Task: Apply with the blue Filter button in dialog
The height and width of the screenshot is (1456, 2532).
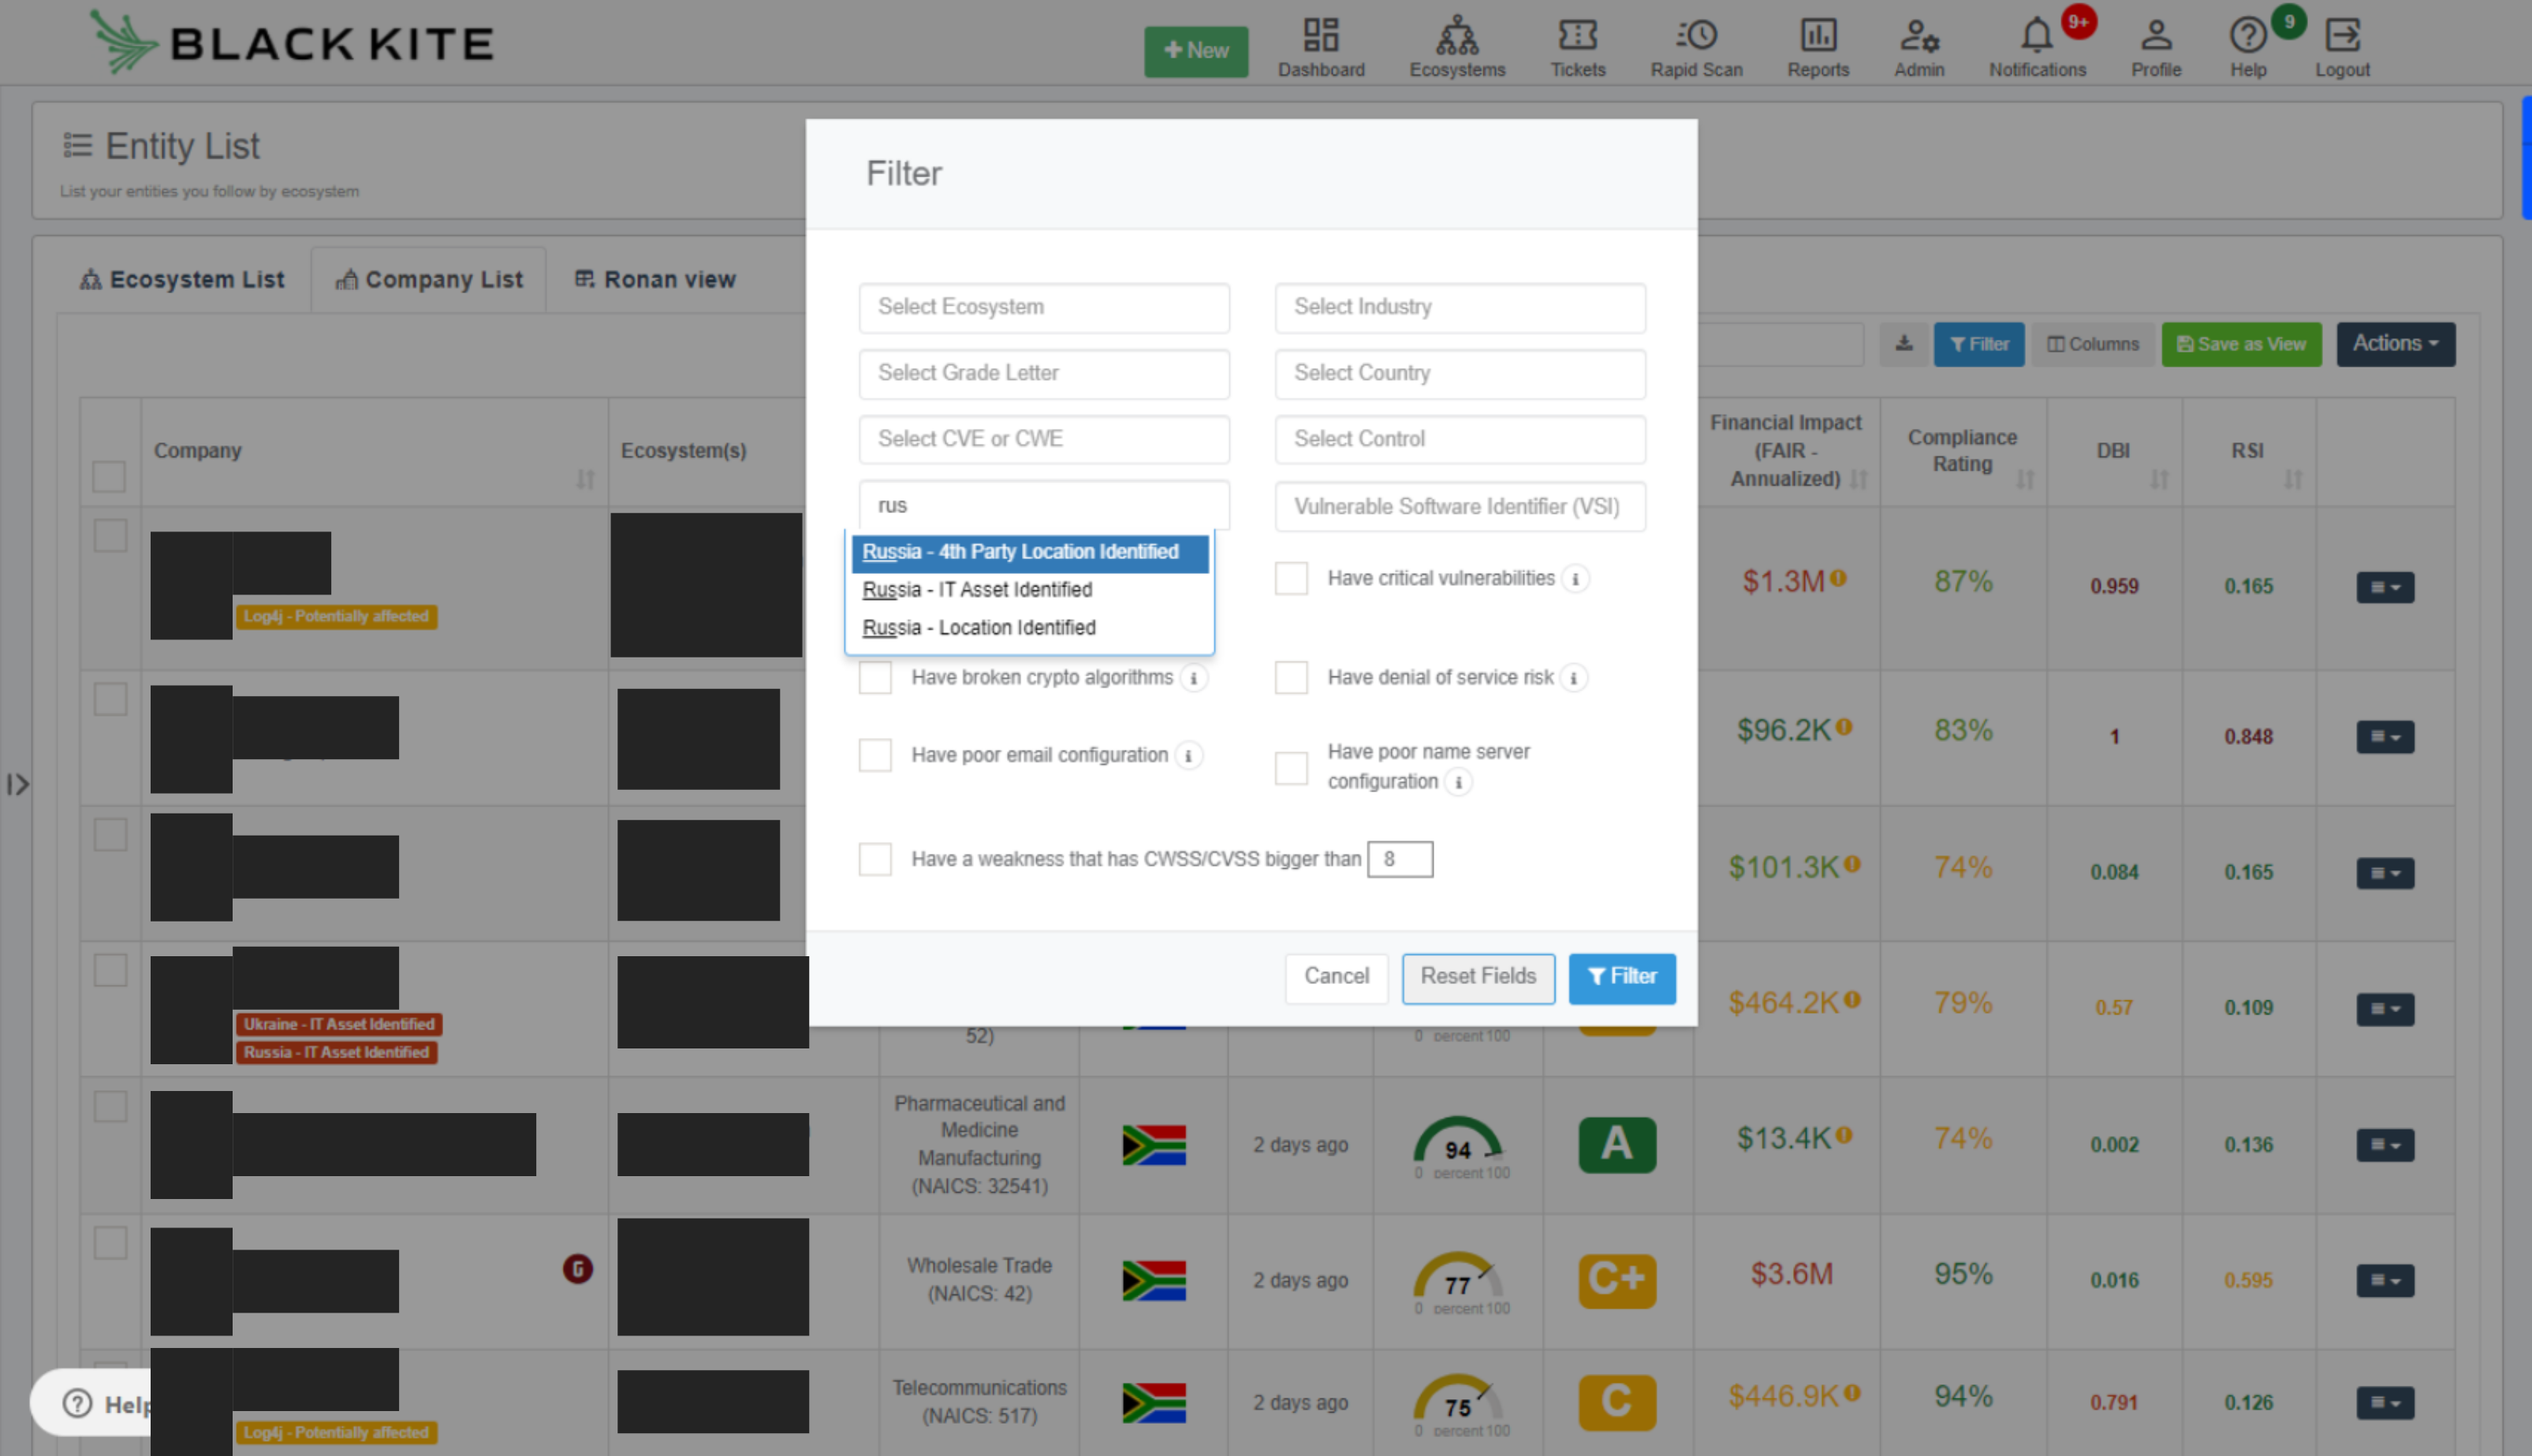Action: click(x=1622, y=978)
